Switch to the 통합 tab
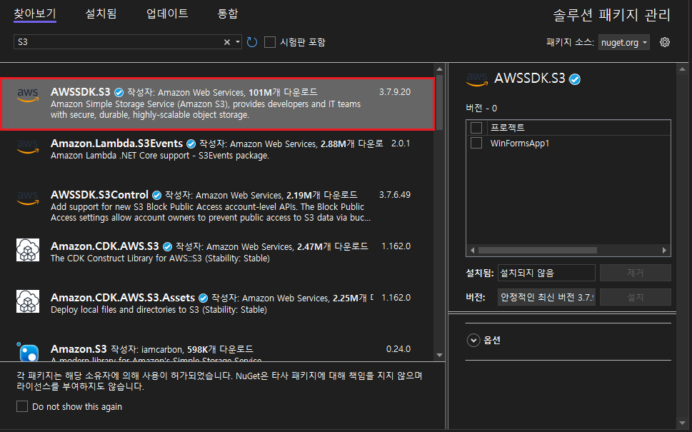Viewport: 692px width, 432px height. point(228,14)
